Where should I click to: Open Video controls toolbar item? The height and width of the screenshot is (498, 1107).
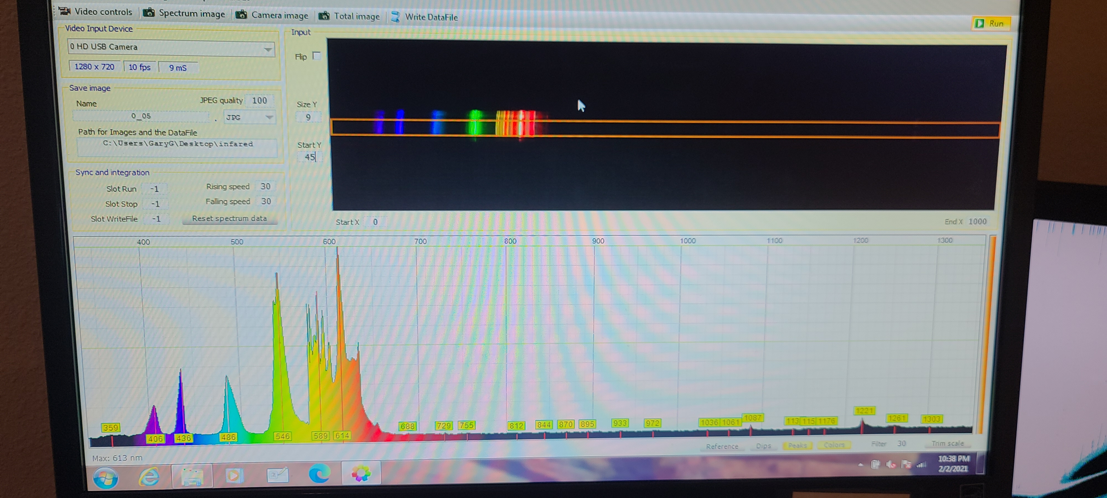[x=96, y=12]
